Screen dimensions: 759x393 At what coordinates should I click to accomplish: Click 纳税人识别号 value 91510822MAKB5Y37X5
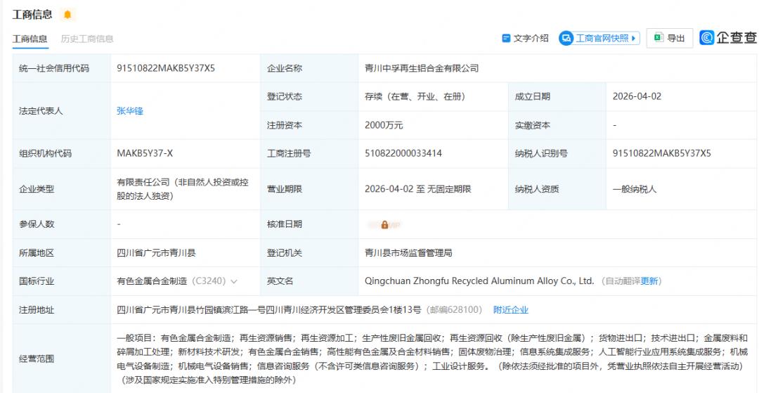click(x=662, y=153)
